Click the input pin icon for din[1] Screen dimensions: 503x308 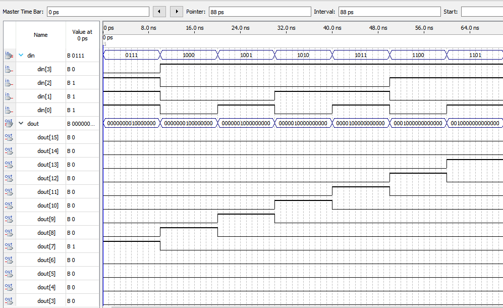(9, 96)
